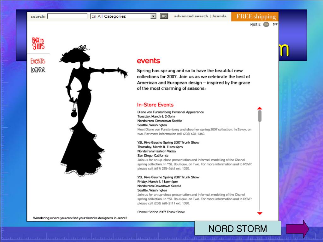Click the events list scrollbar thumb

click(260, 116)
